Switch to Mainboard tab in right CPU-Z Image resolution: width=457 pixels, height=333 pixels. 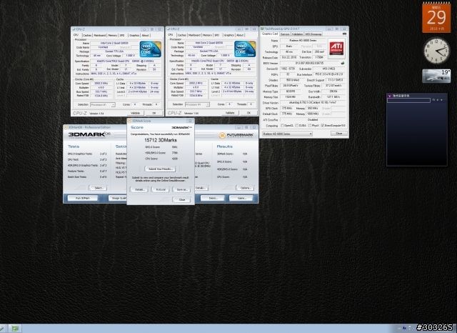point(194,35)
